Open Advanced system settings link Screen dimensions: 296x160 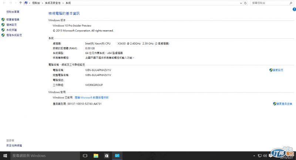(x=14, y=35)
